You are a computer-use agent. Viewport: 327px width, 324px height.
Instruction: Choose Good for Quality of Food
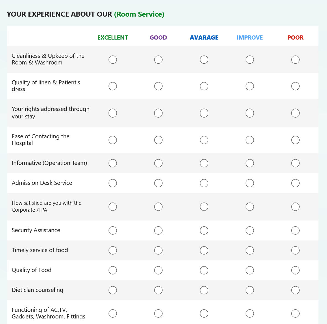pyautogui.click(x=158, y=270)
